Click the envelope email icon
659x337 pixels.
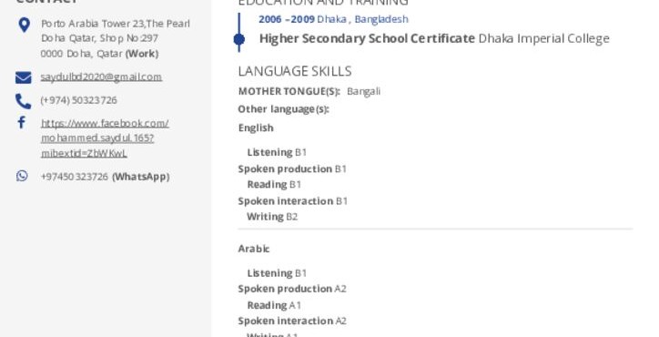[23, 77]
